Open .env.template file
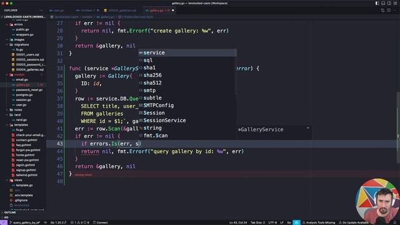The width and height of the screenshot is (400, 225). pyautogui.click(x=24, y=195)
